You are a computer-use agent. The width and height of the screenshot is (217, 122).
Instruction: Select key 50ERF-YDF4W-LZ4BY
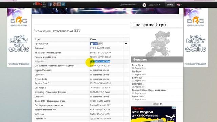point(100,66)
